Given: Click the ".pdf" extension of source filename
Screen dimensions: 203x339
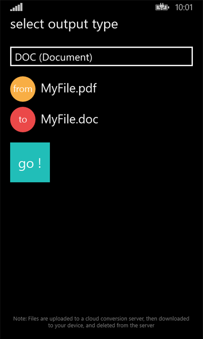Looking at the screenshot, I should pos(85,89).
